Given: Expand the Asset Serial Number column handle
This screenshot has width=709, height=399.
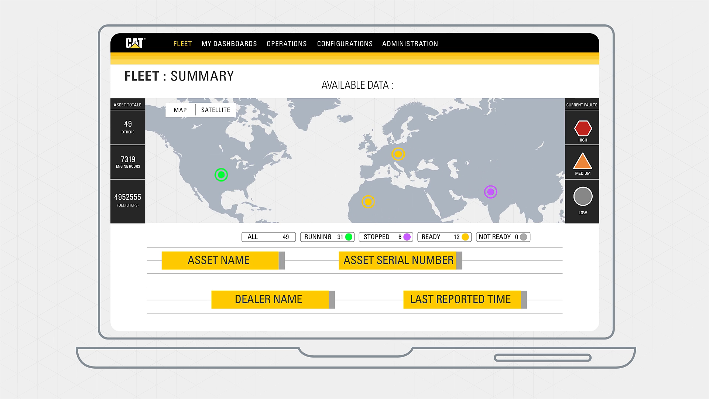Looking at the screenshot, I should tap(459, 260).
